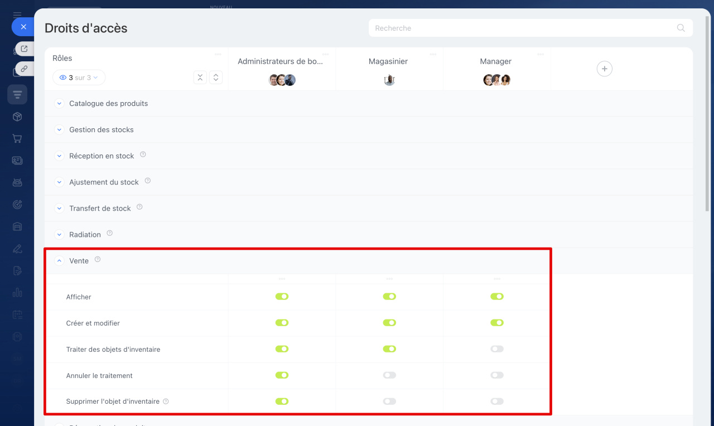
Task: Open three-dots menu for Administrateurs column
Action: [325, 54]
